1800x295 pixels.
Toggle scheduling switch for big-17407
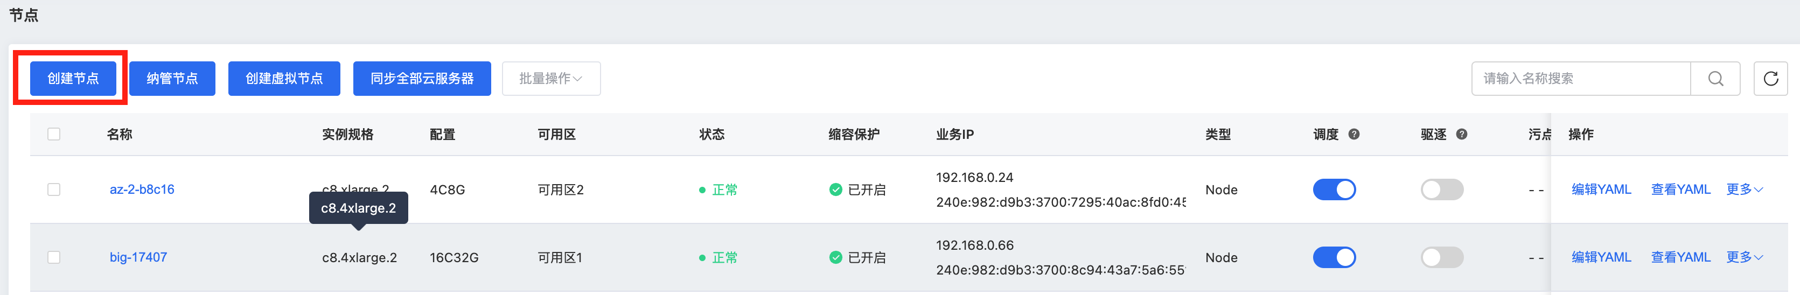[1333, 257]
